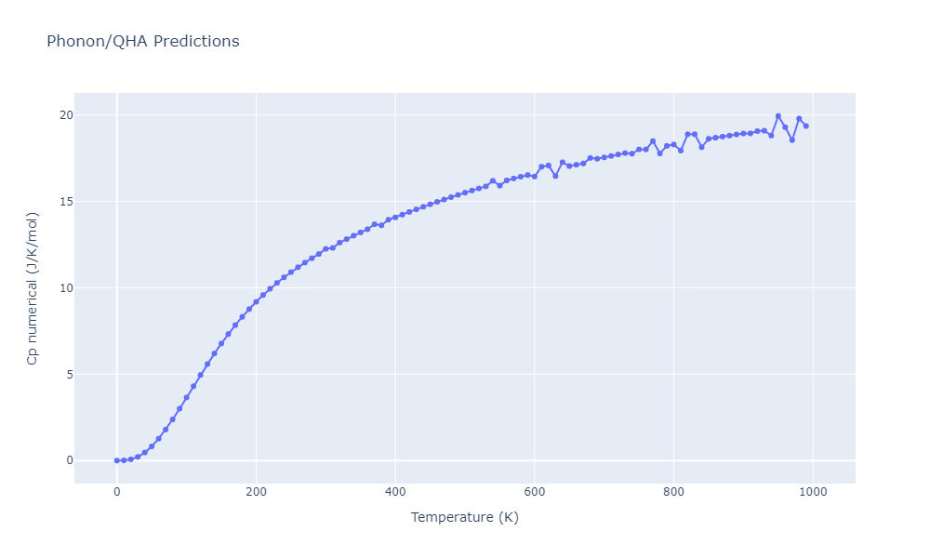The image size is (930, 558).
Task: Select the last data point on the curve
Action: pyautogui.click(x=805, y=126)
